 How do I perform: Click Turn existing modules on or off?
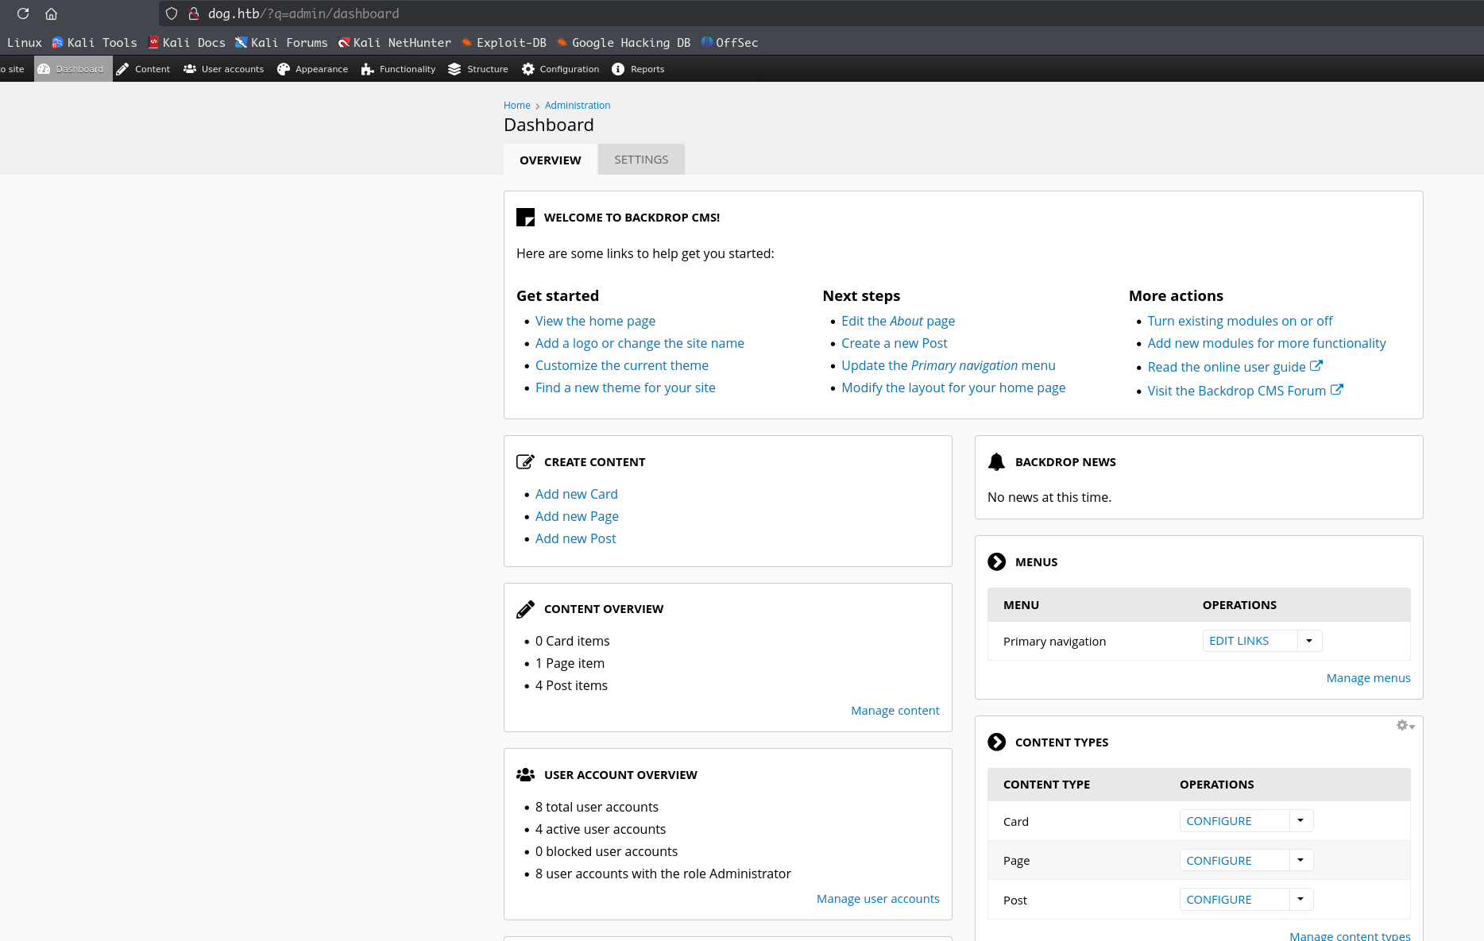[x=1240, y=321]
